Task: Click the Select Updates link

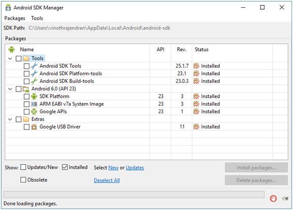Action: 134,168
